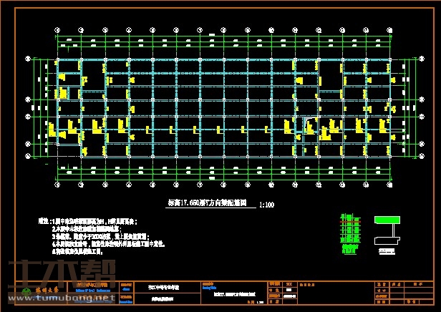441x312 pixels.
Task: Click the bottom-left grid axis bubble
Action: tap(58, 186)
